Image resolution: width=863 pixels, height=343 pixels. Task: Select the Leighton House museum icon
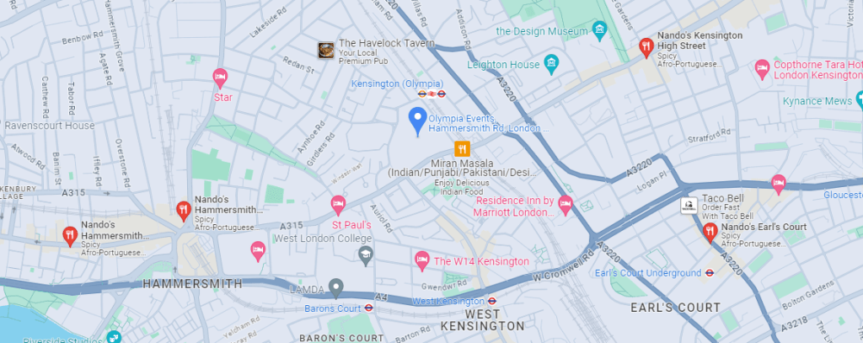pyautogui.click(x=551, y=64)
